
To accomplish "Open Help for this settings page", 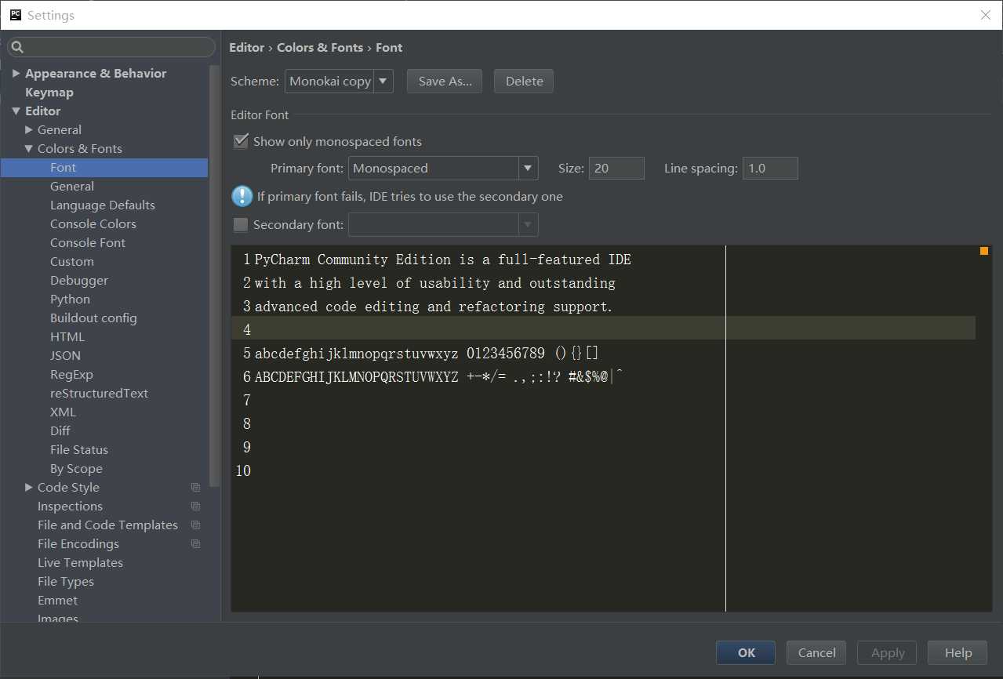I will pos(958,652).
